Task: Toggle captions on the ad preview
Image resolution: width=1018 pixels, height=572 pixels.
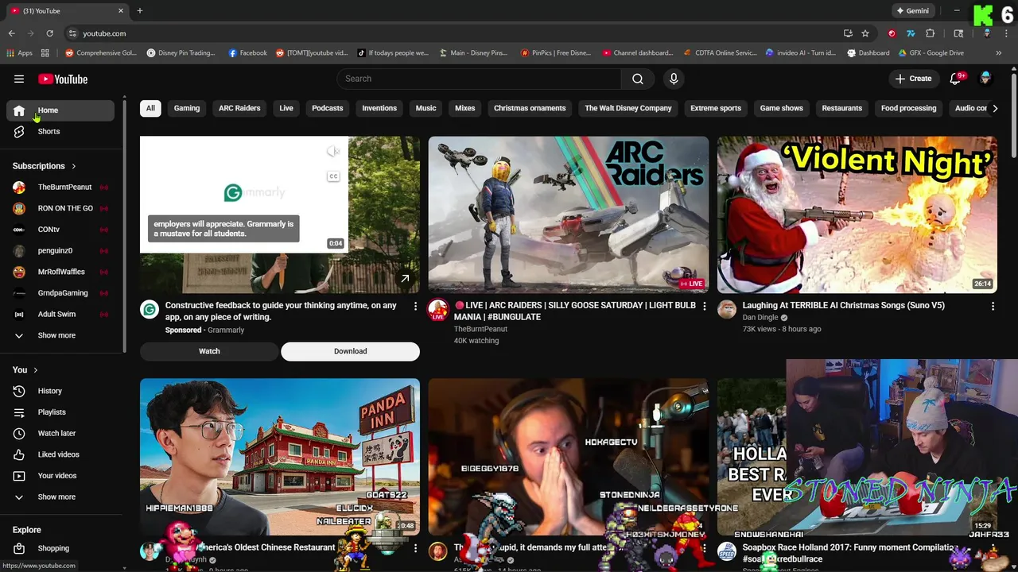Action: tap(333, 176)
